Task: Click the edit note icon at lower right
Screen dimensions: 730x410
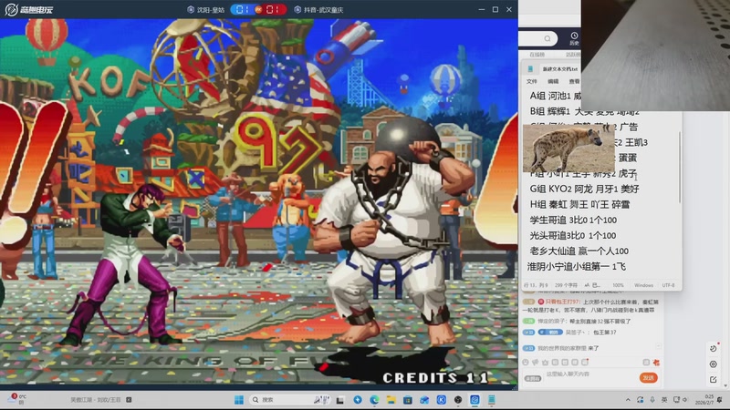Action: pos(713,380)
